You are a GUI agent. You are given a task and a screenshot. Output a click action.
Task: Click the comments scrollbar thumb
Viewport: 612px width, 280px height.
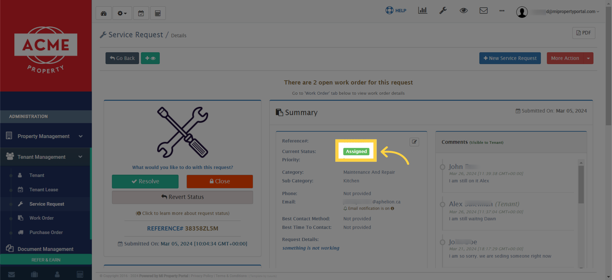[x=581, y=184]
